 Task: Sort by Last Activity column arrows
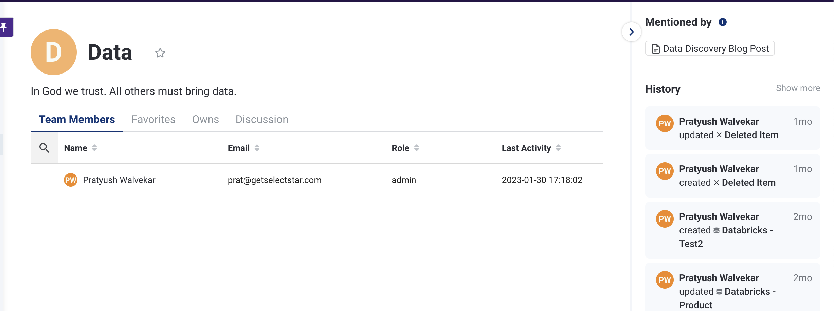(558, 148)
